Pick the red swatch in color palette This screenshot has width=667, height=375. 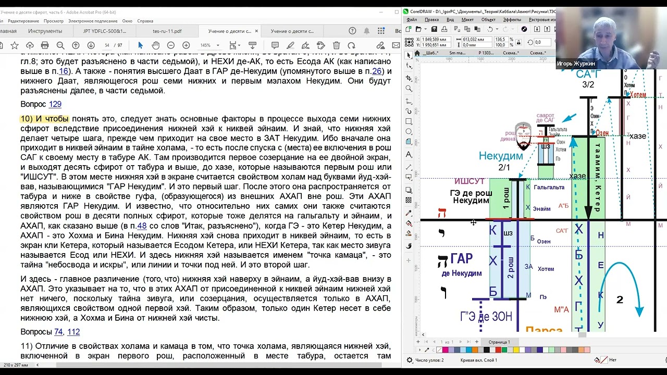(x=499, y=350)
